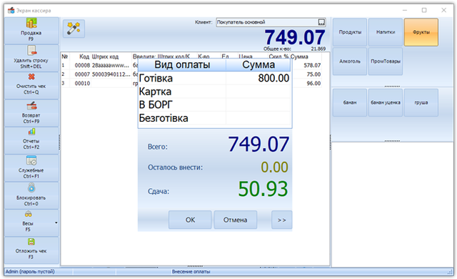
Task: Click the >> expand button in payment dialog
Action: [281, 220]
